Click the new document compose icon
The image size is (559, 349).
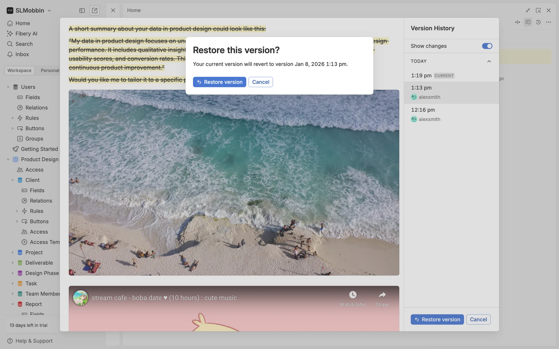(x=95, y=10)
